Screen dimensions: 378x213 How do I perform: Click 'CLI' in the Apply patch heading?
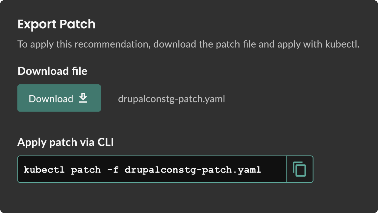coord(106,142)
